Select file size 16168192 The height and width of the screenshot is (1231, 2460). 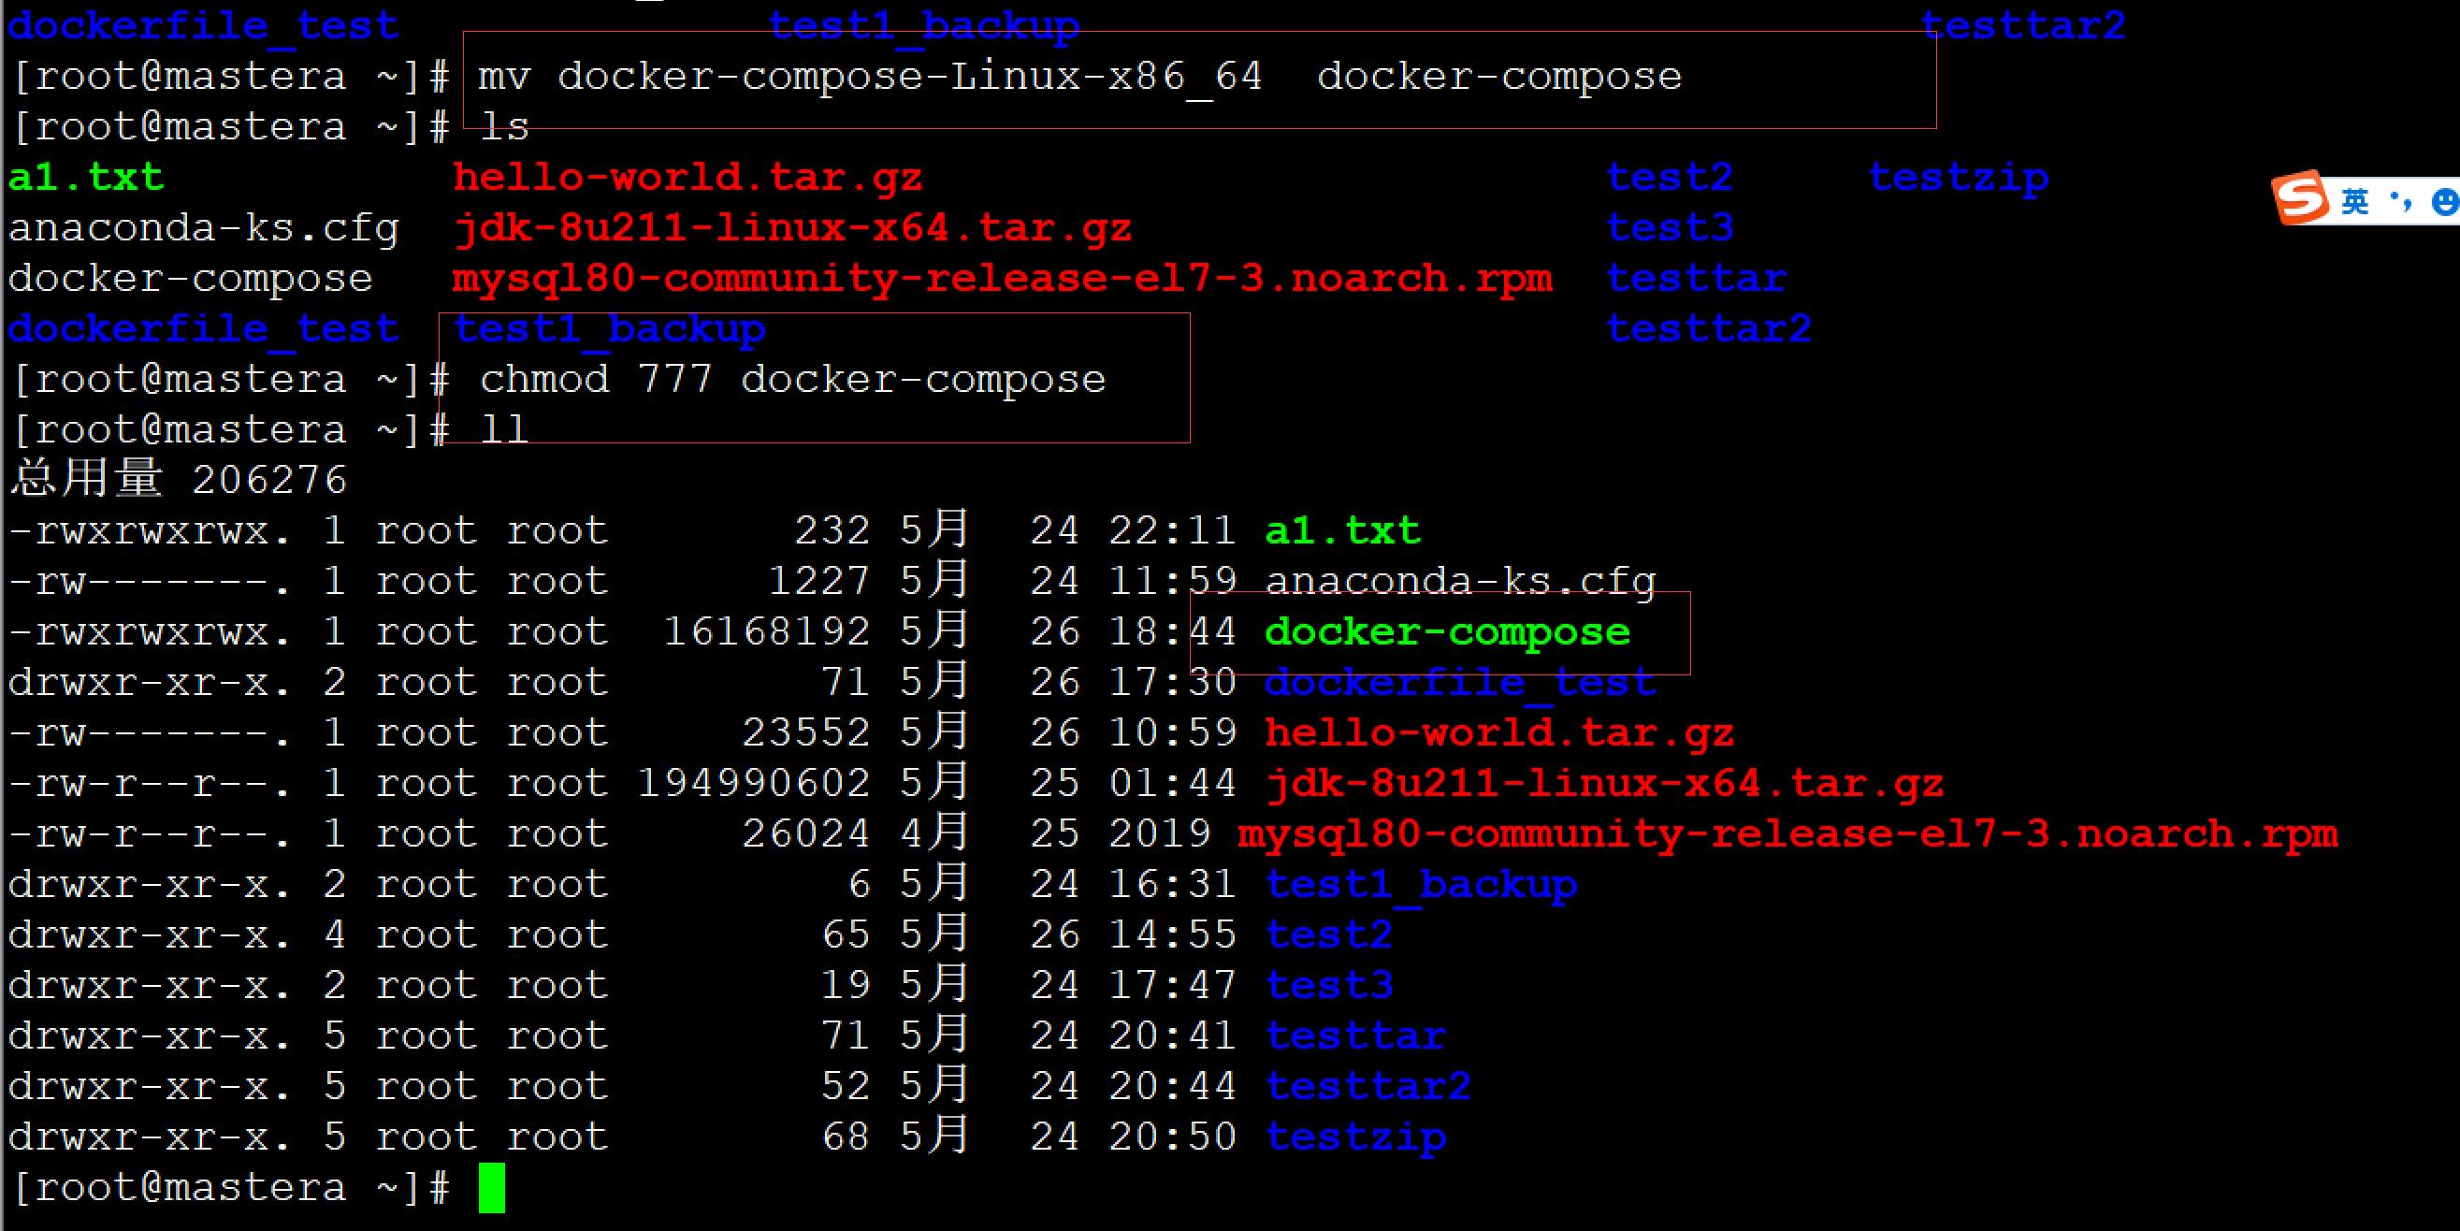[767, 633]
